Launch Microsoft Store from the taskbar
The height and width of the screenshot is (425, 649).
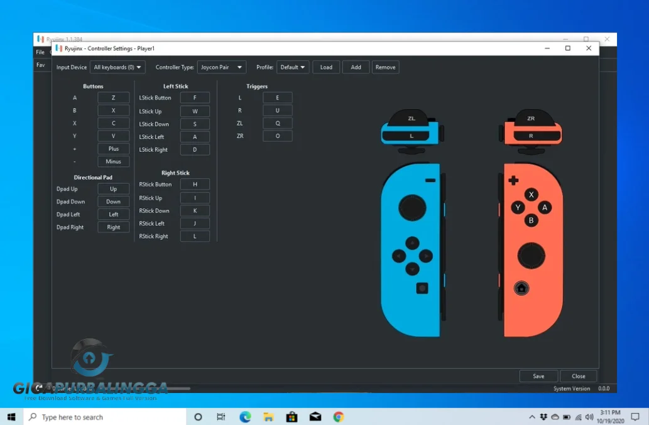point(292,416)
